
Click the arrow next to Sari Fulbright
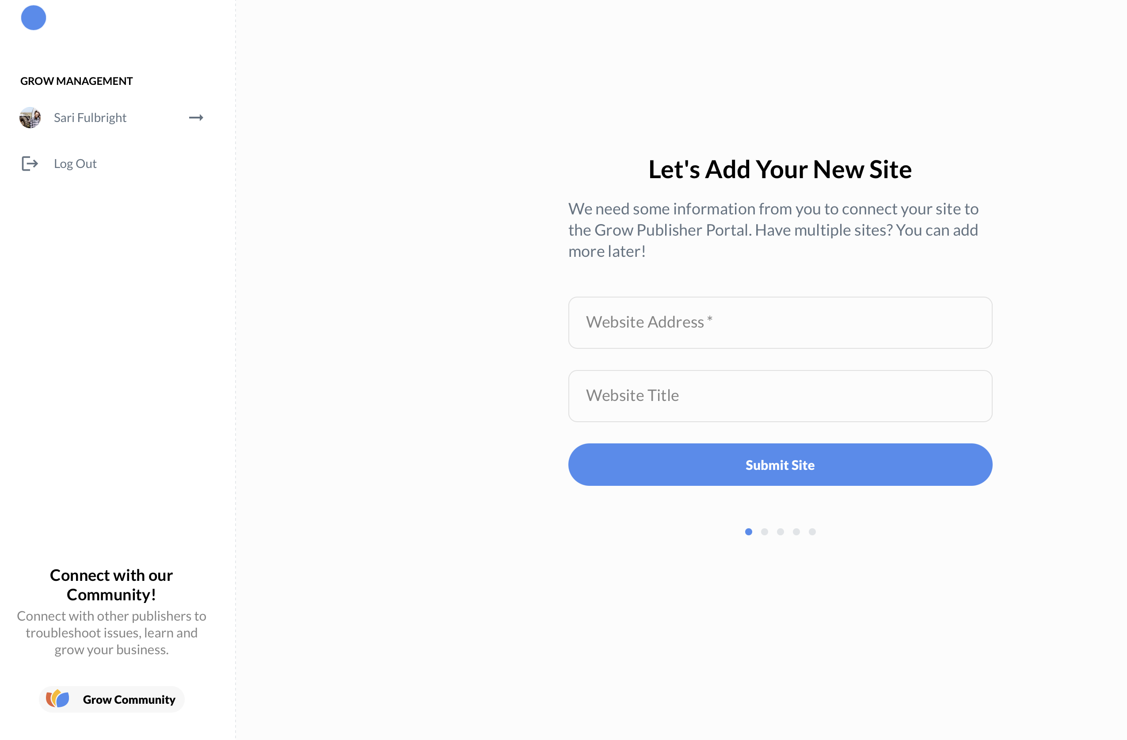(x=196, y=118)
